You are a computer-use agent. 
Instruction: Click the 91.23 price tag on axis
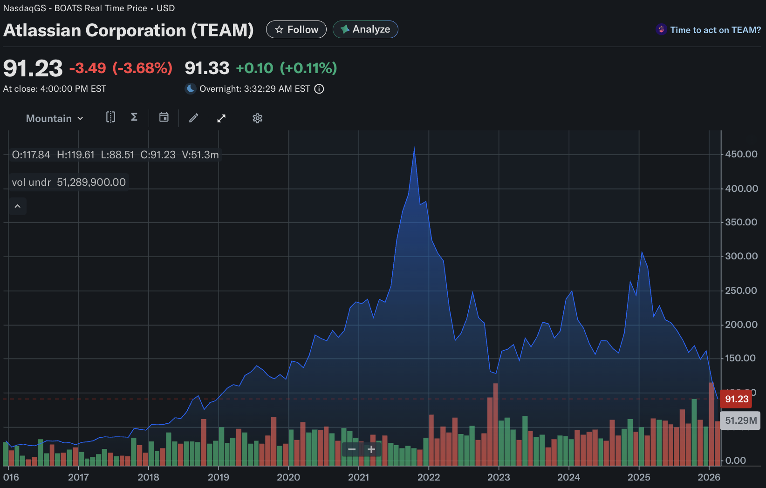point(736,399)
